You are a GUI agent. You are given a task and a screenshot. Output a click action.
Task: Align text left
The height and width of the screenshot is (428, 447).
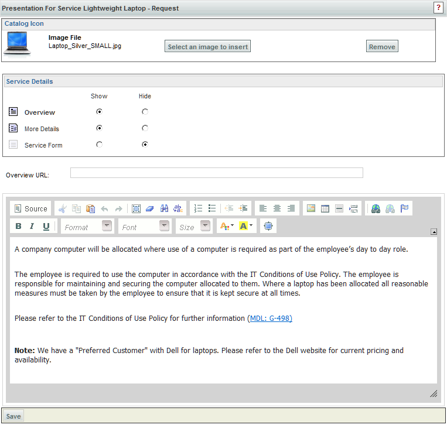263,208
